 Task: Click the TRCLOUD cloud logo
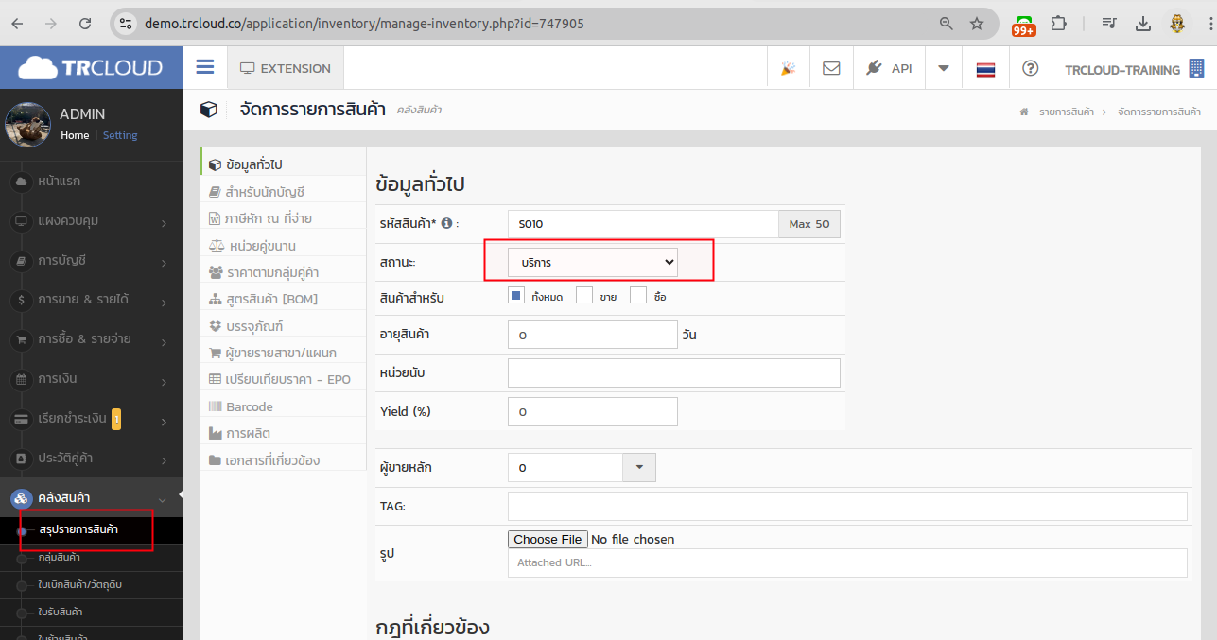(x=91, y=68)
